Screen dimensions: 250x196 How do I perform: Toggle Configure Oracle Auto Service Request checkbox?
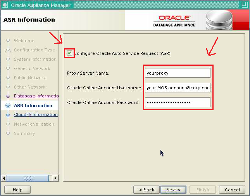(69, 53)
